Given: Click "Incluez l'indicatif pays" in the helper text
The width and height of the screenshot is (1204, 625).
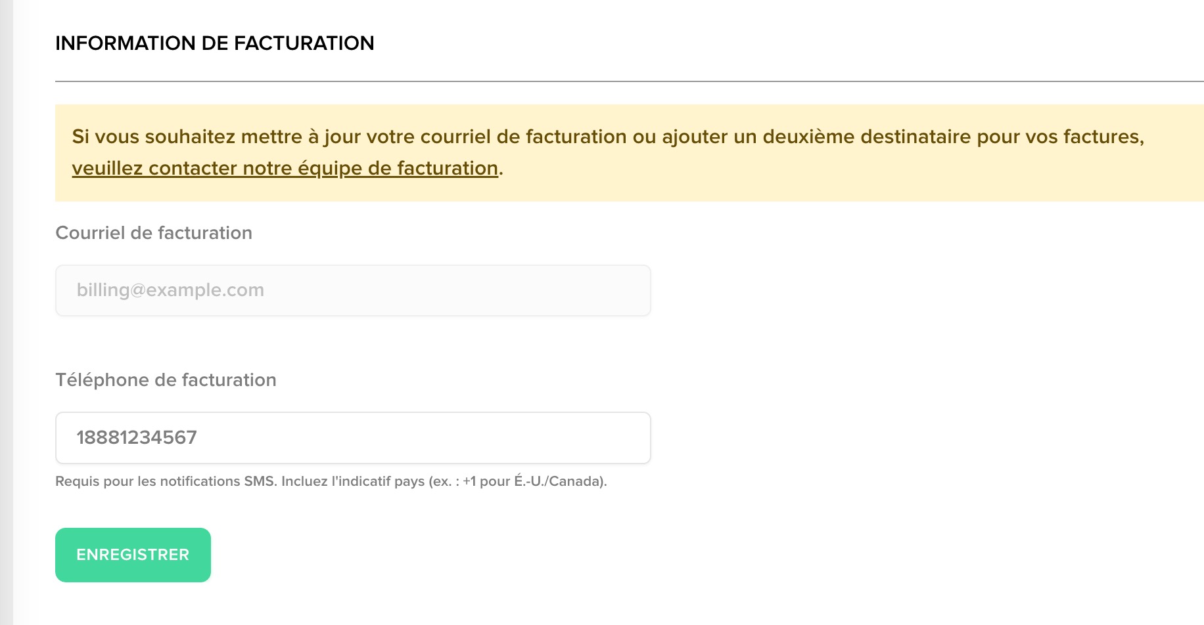Looking at the screenshot, I should pos(352,481).
